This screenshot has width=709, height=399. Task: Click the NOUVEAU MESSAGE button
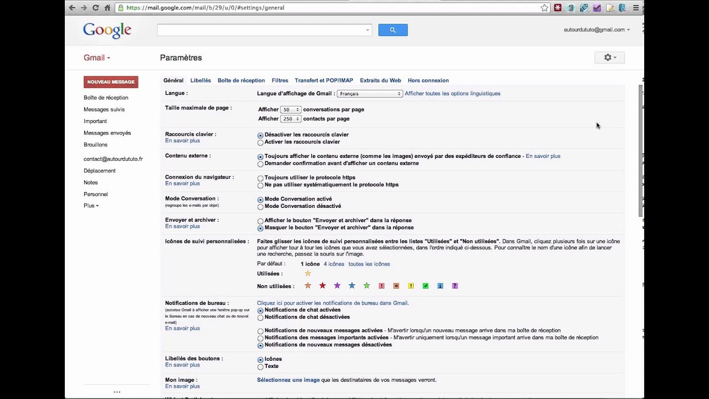pos(111,82)
